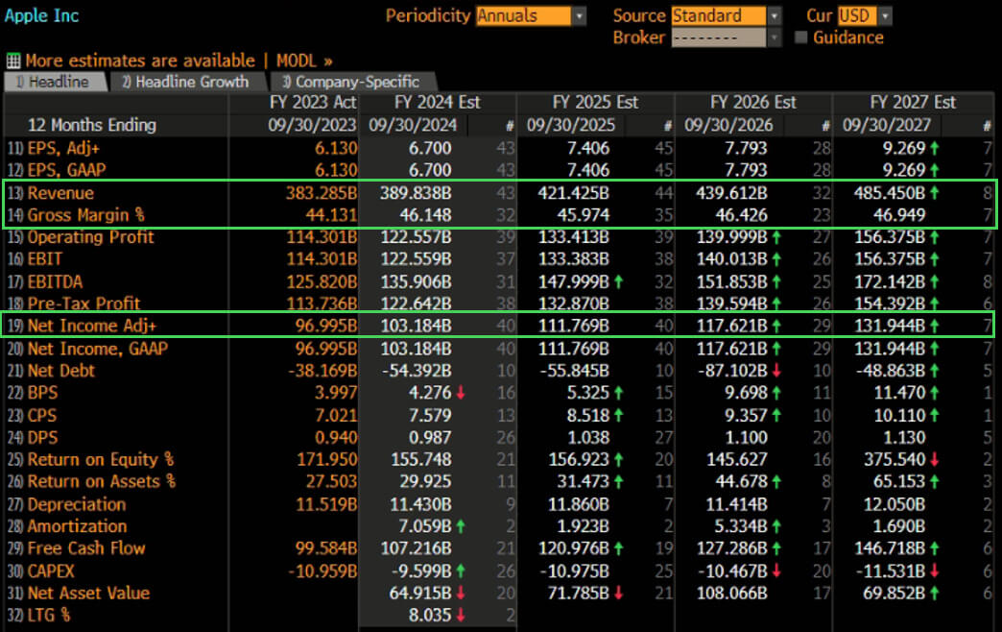Click FY 2023 revenue value 383.285B
The width and height of the screenshot is (1002, 632).
(321, 193)
